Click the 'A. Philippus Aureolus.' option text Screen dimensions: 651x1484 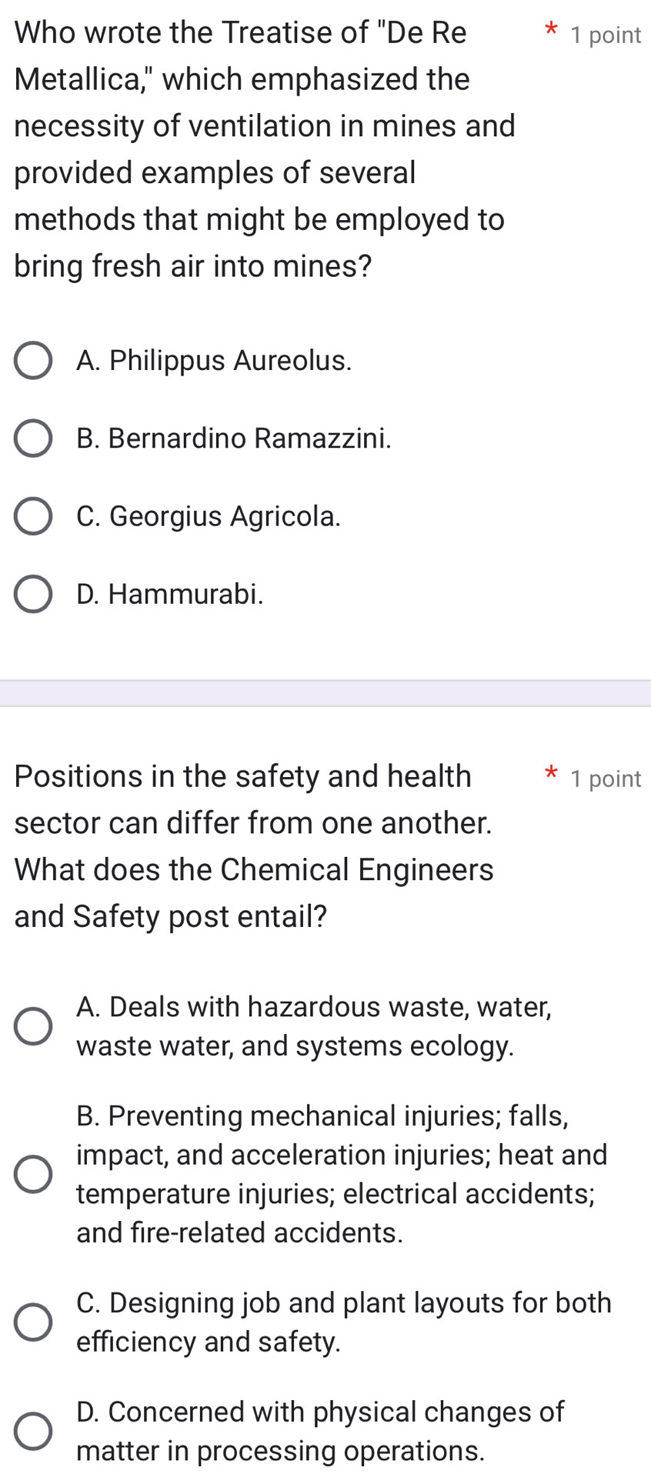[x=214, y=360]
